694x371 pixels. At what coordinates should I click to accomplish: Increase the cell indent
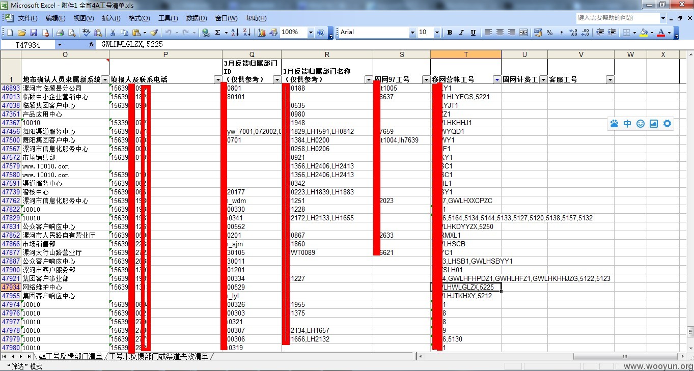(612, 33)
